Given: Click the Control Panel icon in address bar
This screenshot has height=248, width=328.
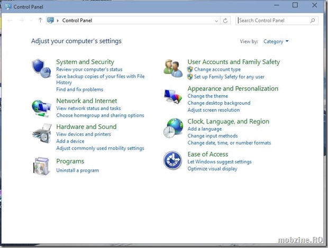Looking at the screenshot, I should click(x=50, y=20).
